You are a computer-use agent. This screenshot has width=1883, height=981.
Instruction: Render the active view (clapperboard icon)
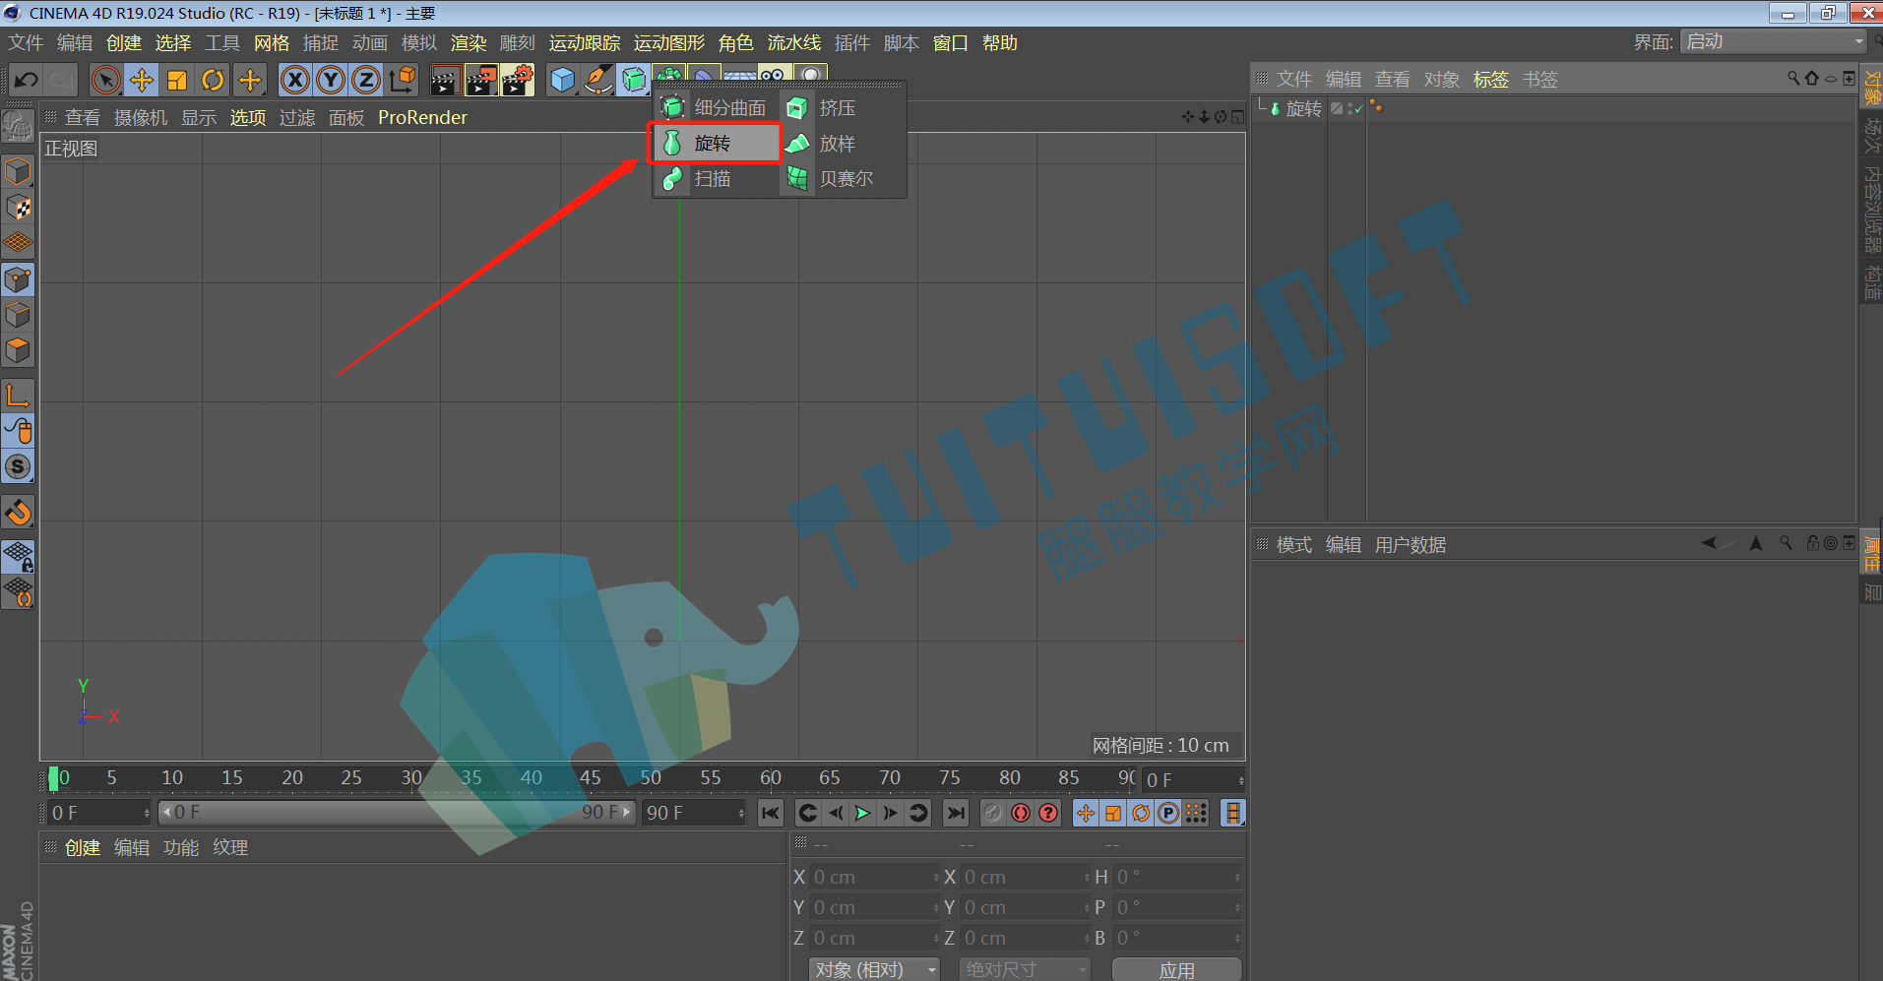point(445,80)
